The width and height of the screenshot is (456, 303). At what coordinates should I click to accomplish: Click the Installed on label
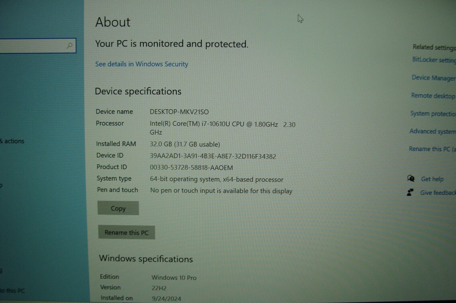point(117,298)
